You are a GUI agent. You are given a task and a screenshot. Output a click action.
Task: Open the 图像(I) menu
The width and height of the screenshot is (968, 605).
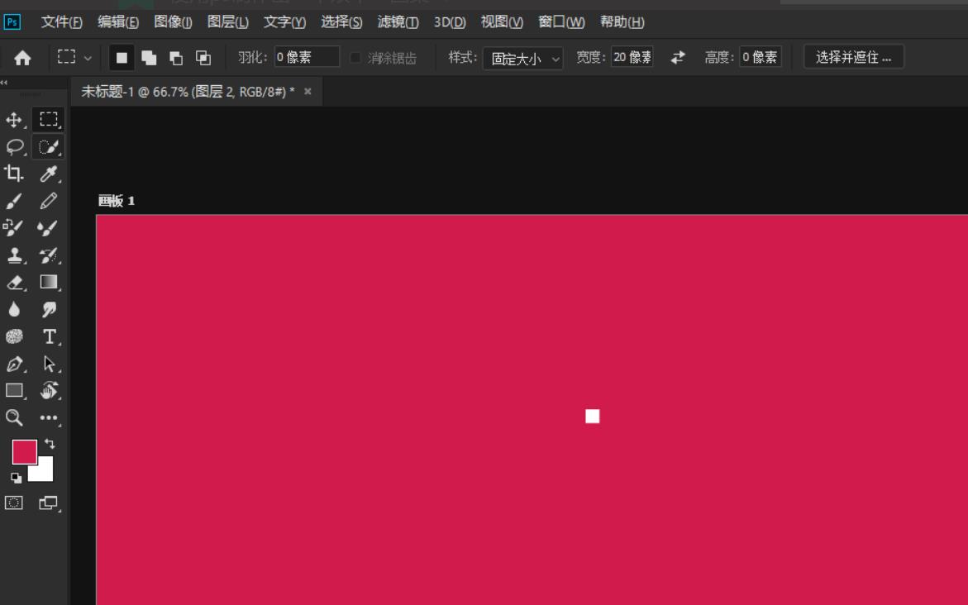point(173,22)
